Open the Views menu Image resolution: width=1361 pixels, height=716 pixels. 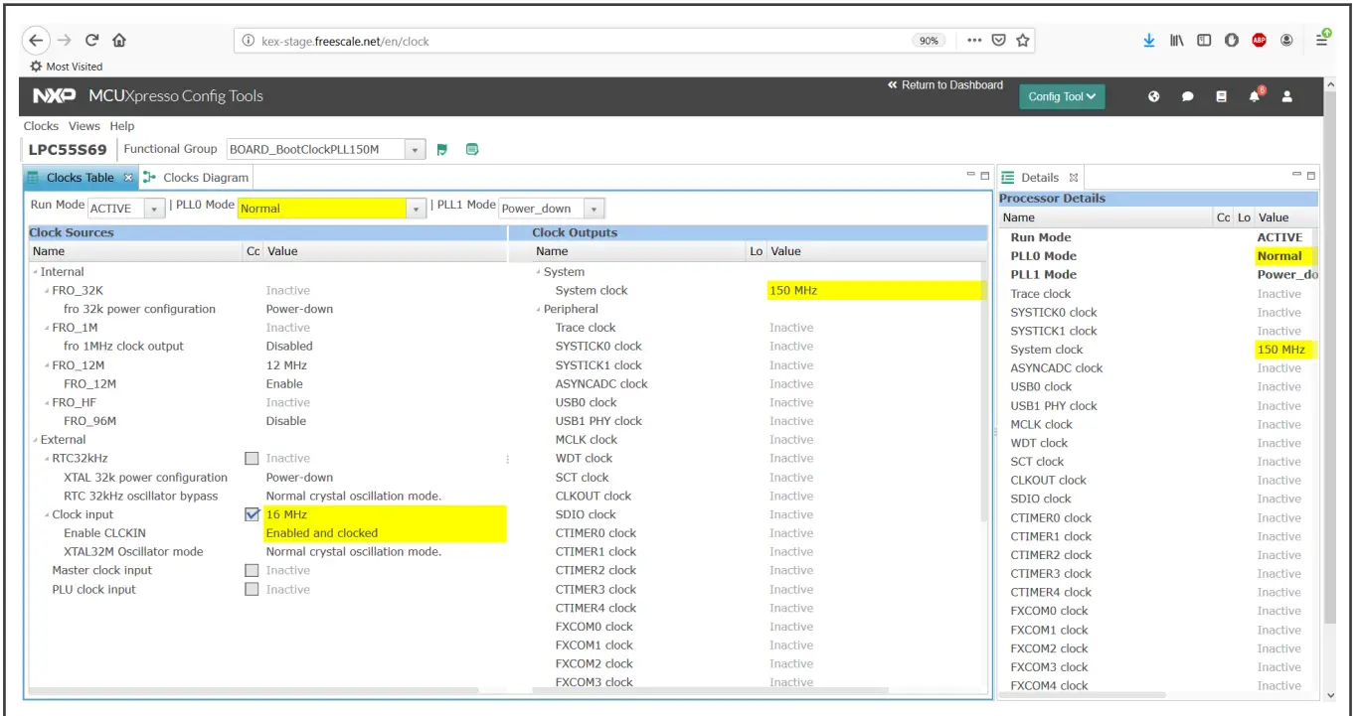[x=84, y=126]
